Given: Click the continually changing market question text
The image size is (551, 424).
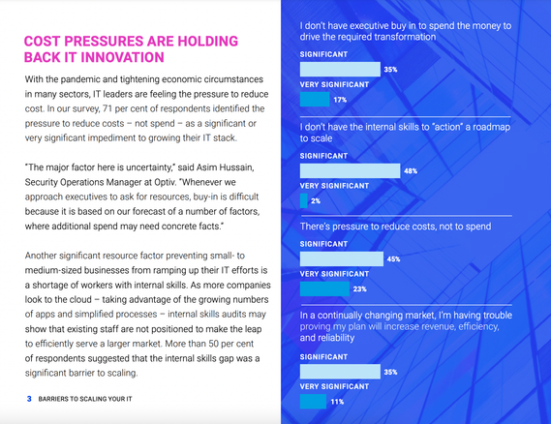Looking at the screenshot, I should 406,326.
